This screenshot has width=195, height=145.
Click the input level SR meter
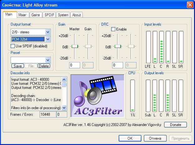(x=181, y=47)
